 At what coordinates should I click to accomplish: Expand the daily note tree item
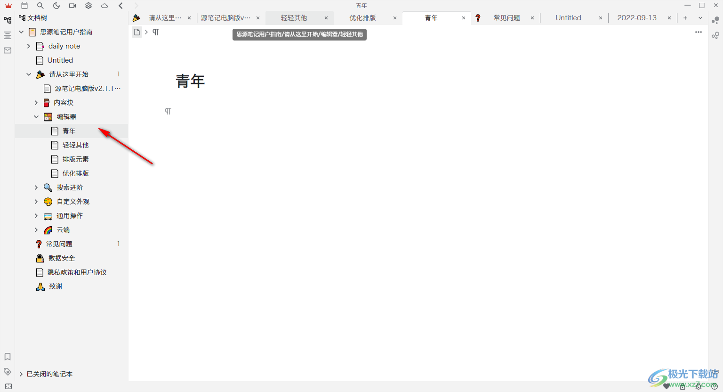pos(28,46)
